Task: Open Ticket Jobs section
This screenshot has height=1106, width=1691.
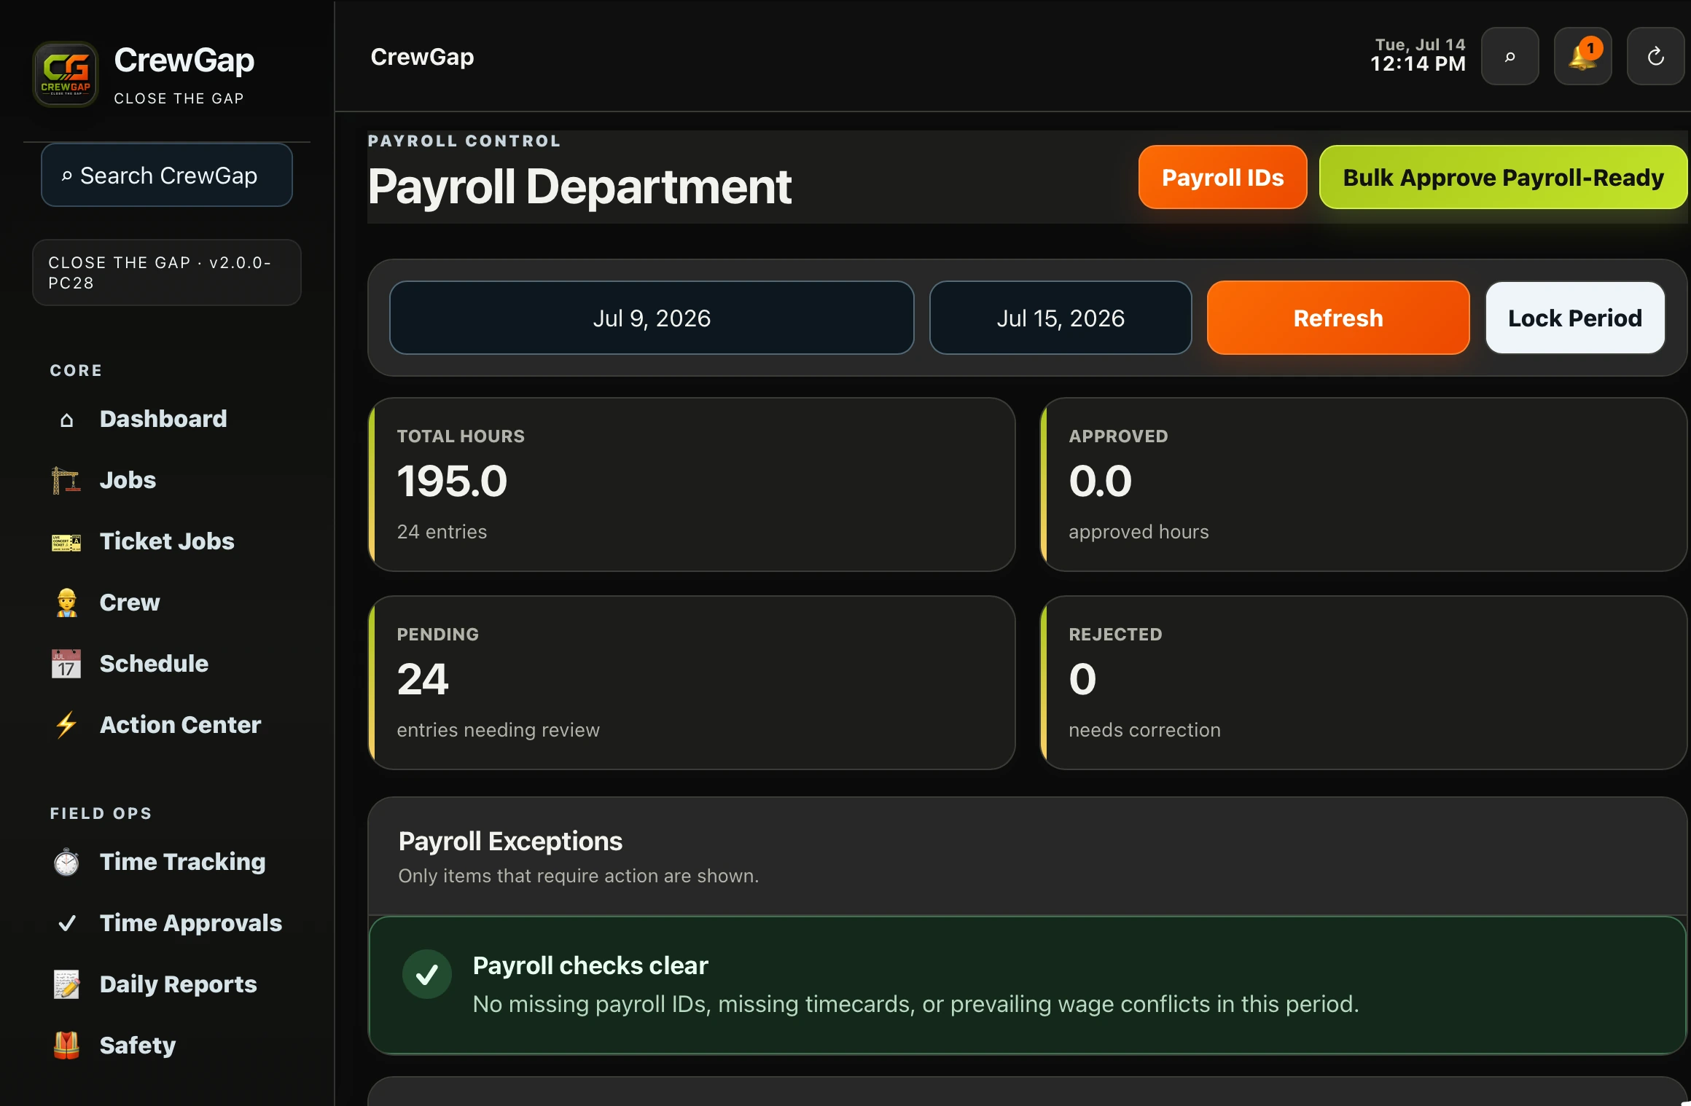Action: [x=167, y=541]
